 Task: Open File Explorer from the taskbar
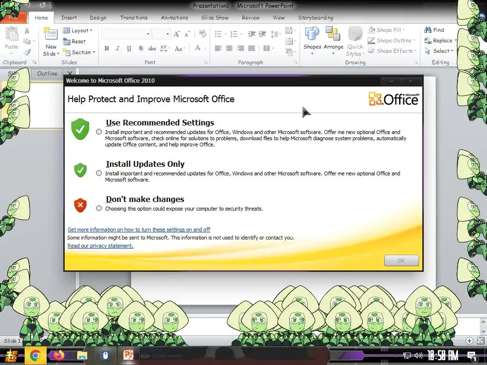pyautogui.click(x=82, y=355)
